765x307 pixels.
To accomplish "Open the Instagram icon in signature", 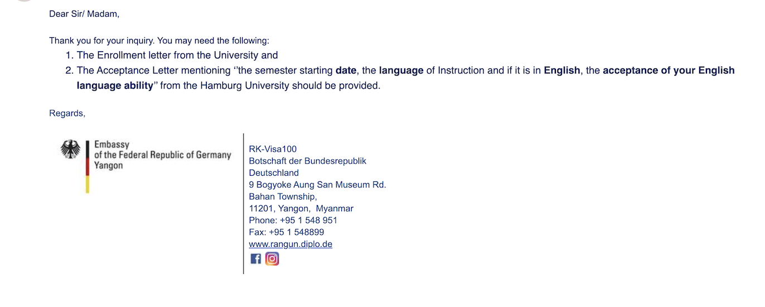I will (272, 259).
